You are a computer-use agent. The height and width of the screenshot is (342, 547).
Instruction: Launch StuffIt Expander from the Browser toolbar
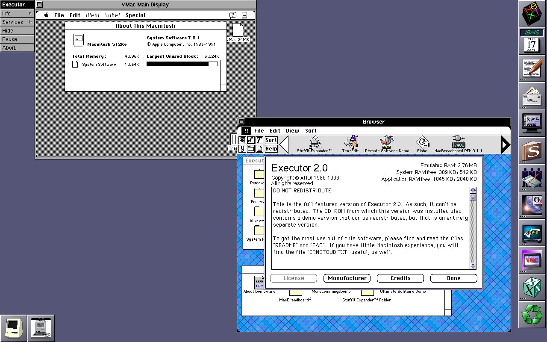(315, 143)
